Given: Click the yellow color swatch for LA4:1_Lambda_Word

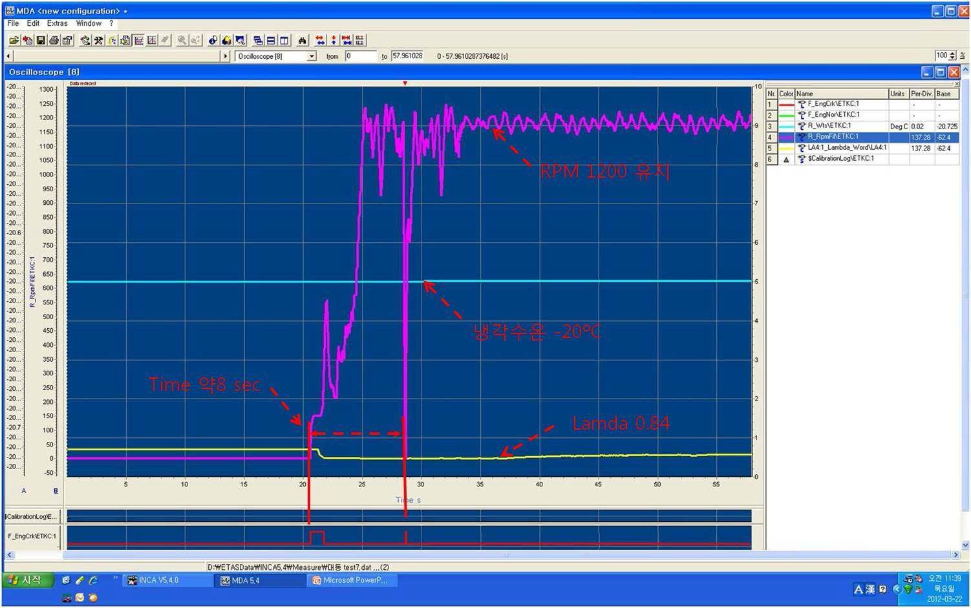Looking at the screenshot, I should point(786,148).
